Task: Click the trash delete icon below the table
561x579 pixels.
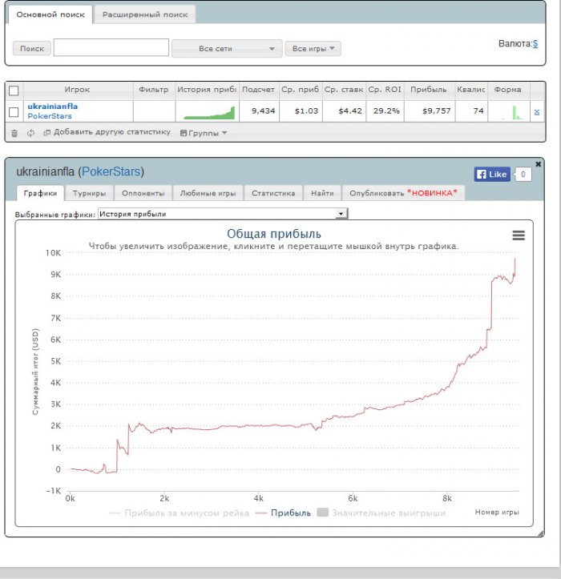Action: click(x=14, y=133)
